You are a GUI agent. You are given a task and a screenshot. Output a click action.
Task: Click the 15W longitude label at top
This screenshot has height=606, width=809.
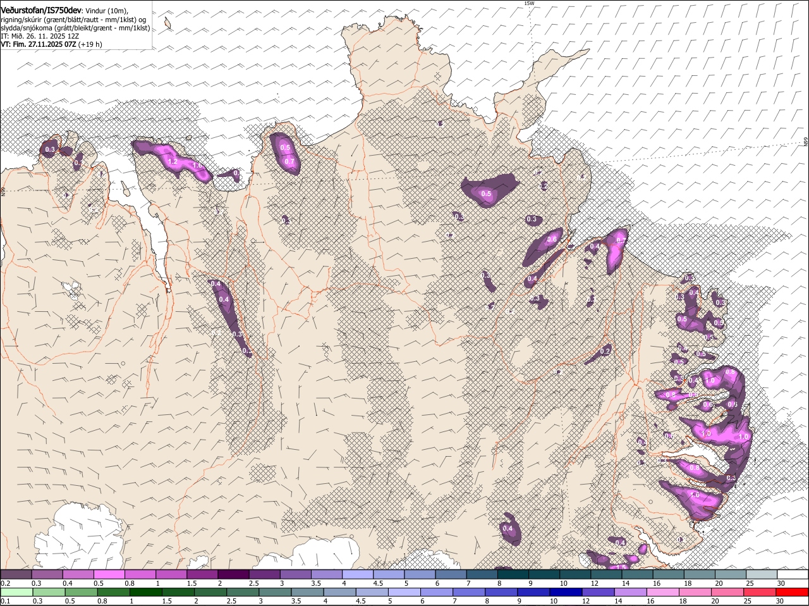click(529, 3)
